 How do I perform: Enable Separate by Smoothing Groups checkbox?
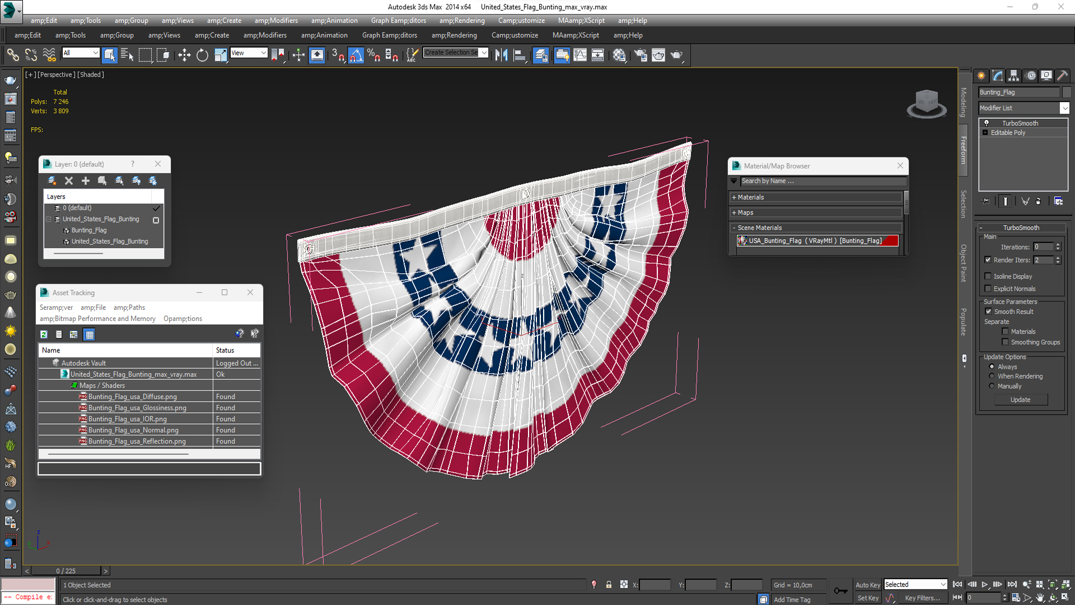click(1005, 342)
